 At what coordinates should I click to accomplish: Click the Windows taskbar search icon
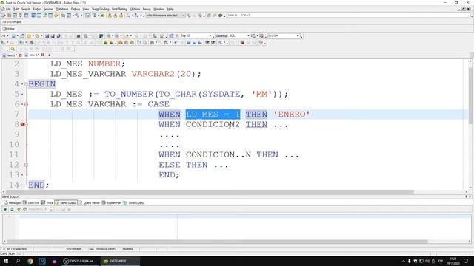click(18, 261)
